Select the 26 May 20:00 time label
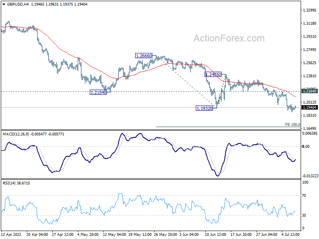This screenshot has width=319, height=239. coord(165,234)
